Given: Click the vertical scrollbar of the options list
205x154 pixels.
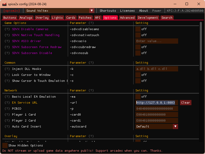Looking at the screenshot, I should (x=201, y=46).
